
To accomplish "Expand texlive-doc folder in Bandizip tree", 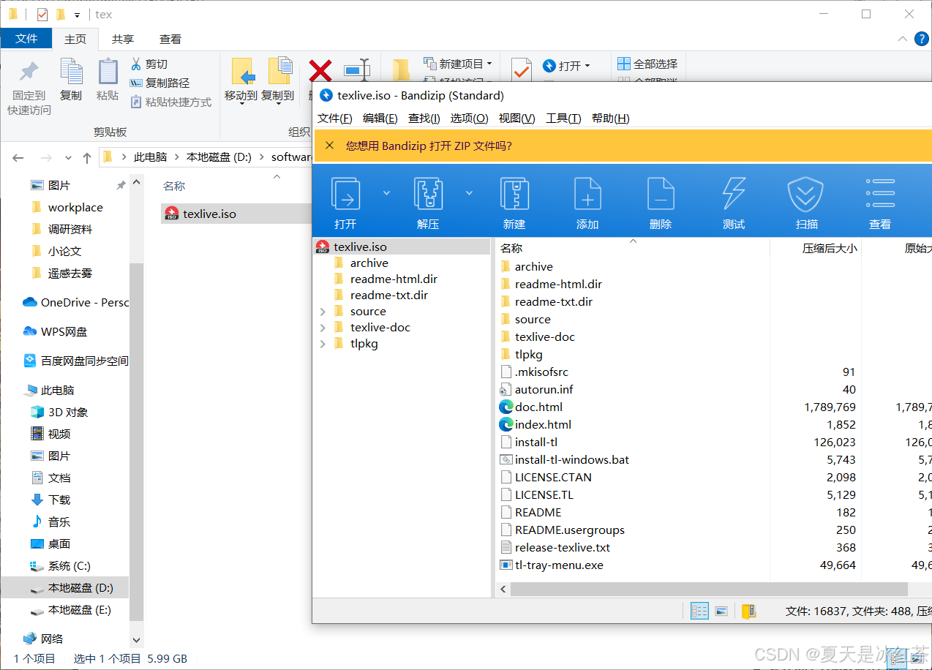I will tap(323, 328).
